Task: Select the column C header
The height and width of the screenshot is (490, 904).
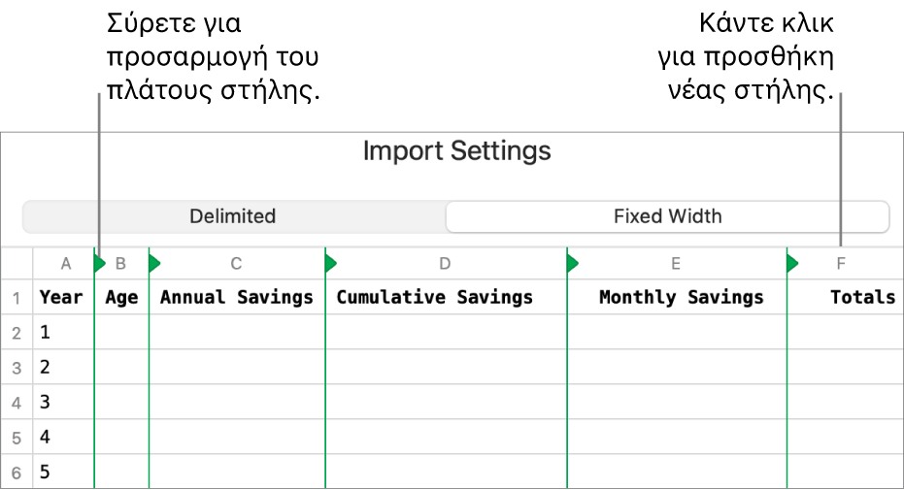Action: (x=236, y=263)
